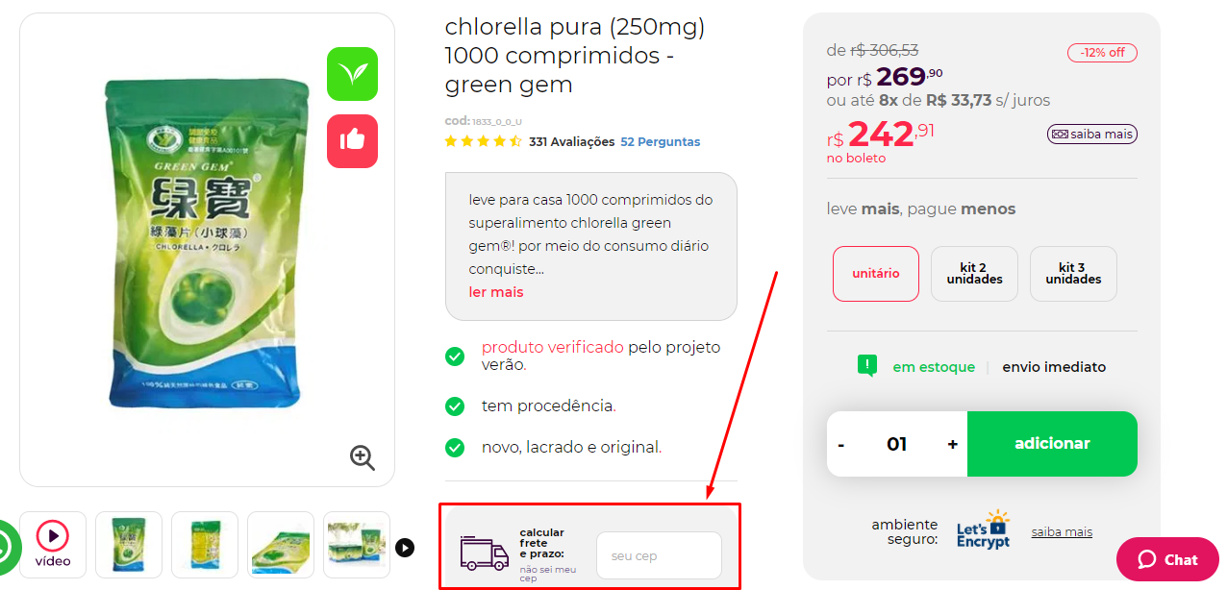The width and height of the screenshot is (1227, 590).
Task: Open the pink Chat button
Action: click(1167, 559)
